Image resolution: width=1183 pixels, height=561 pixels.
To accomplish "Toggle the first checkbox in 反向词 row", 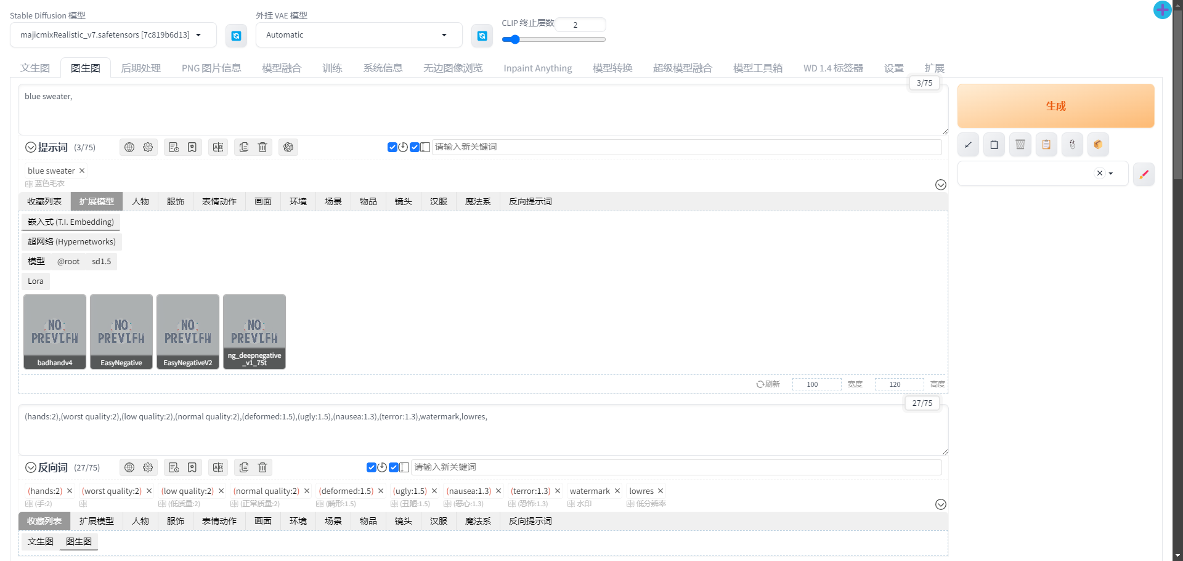I will click(371, 467).
